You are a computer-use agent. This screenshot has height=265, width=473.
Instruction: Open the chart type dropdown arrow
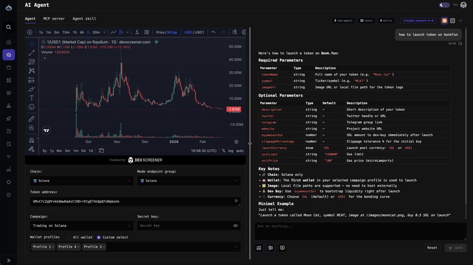127,32
